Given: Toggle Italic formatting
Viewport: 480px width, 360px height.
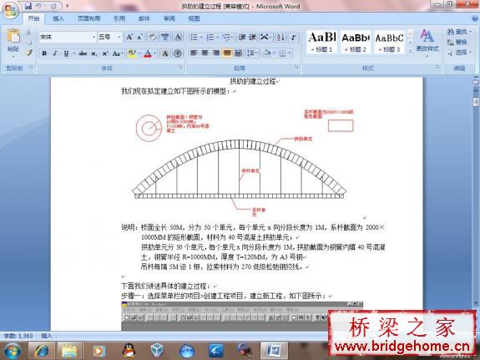Looking at the screenshot, I should point(55,53).
